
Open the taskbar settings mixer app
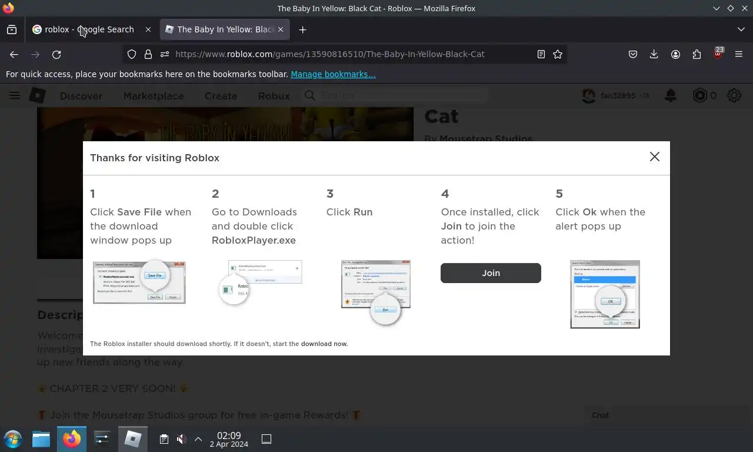pyautogui.click(x=102, y=439)
